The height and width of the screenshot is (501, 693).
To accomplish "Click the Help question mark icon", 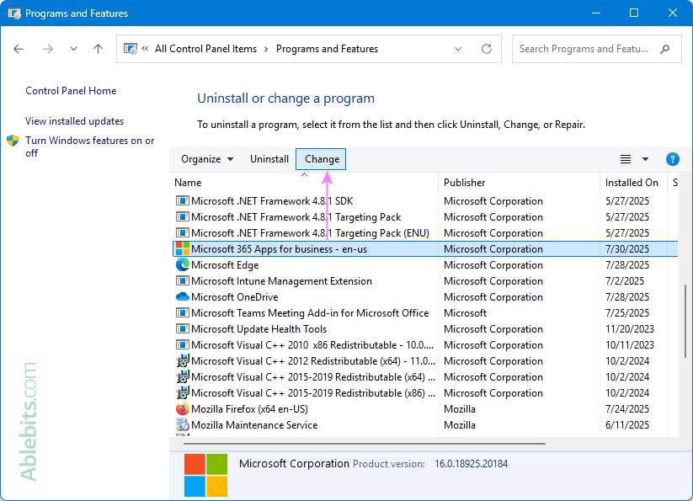I will 671,159.
